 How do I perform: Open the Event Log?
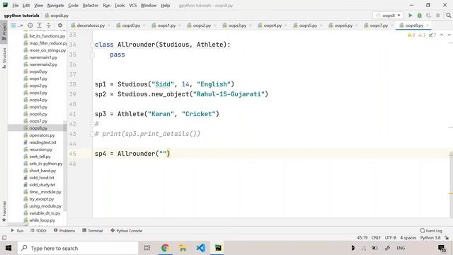(431, 231)
